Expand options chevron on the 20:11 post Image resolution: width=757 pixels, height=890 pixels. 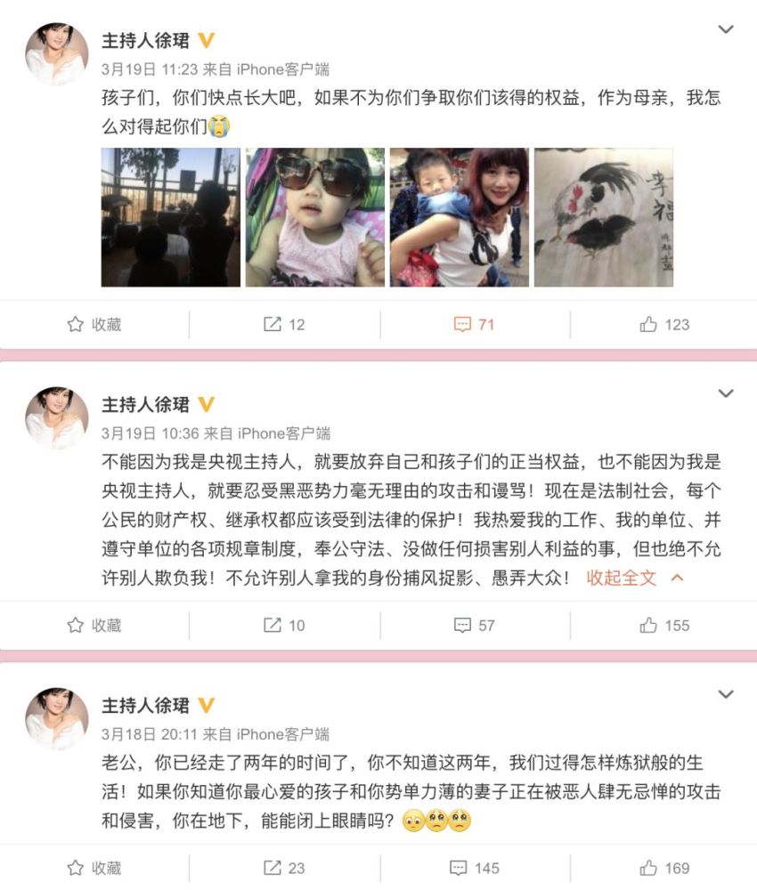pyautogui.click(x=726, y=694)
